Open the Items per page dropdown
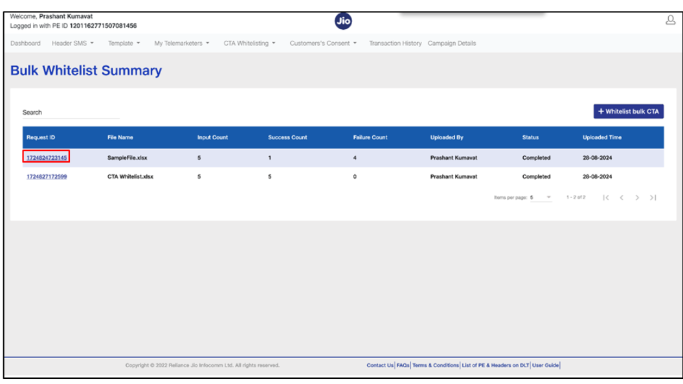The width and height of the screenshot is (683, 384). click(x=541, y=198)
